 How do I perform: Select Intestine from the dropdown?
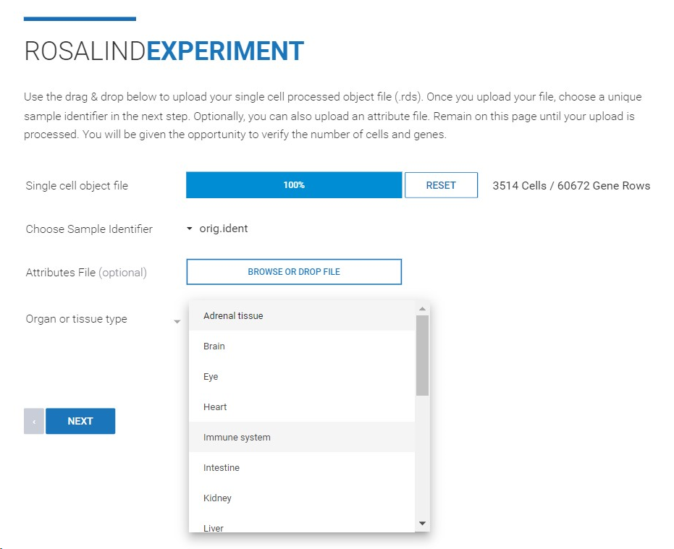[x=302, y=467]
